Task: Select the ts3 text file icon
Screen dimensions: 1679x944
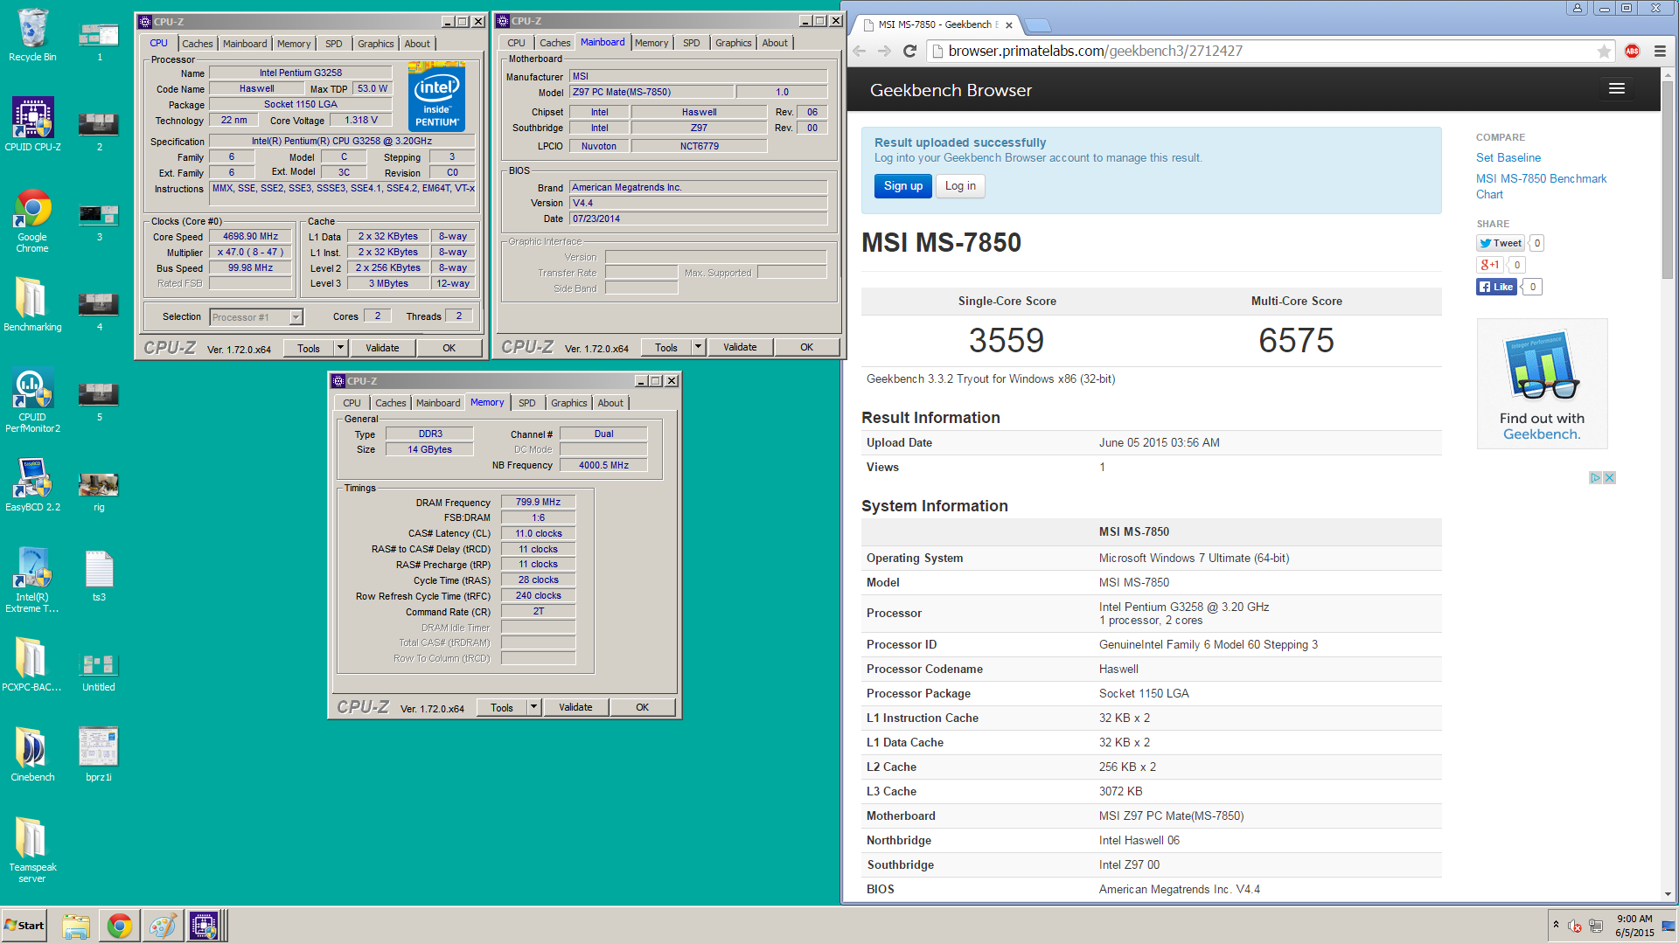Action: [x=99, y=574]
